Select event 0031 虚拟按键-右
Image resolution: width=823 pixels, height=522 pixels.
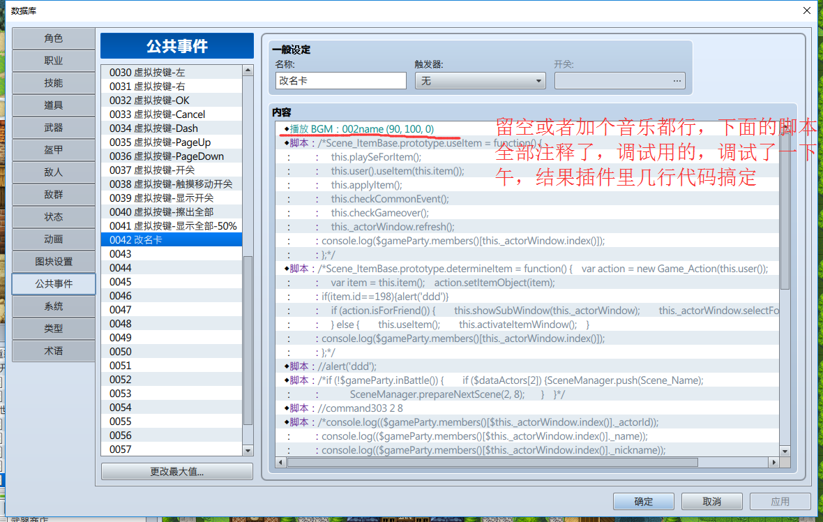[x=172, y=86]
